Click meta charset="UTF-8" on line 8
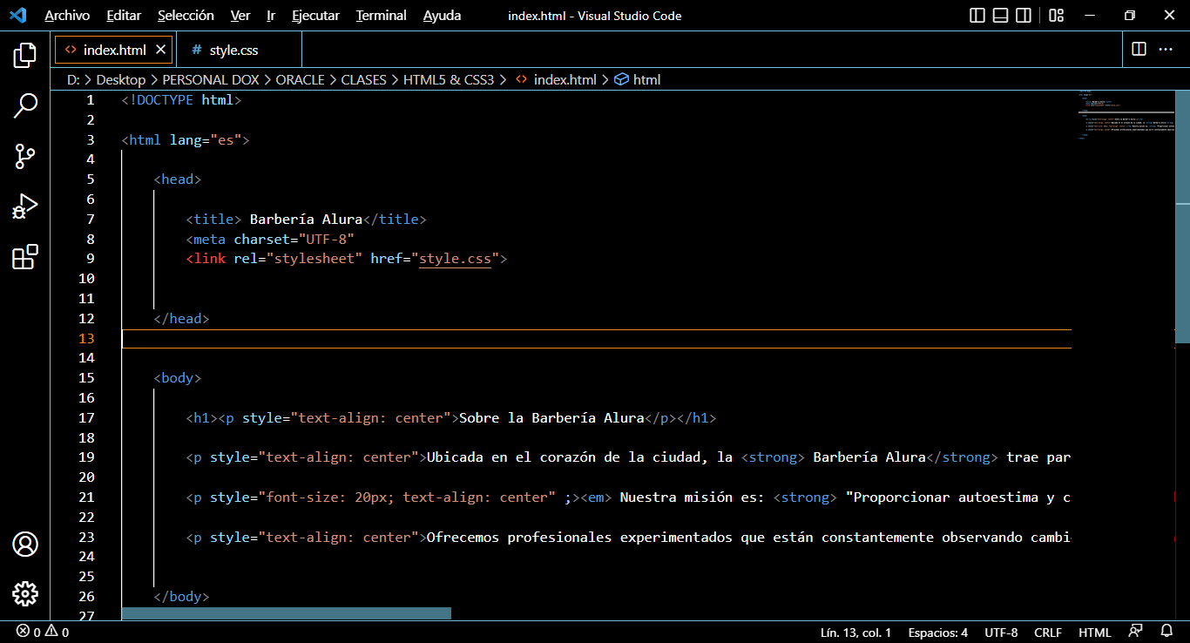Screen dimensions: 1190x643 tap(270, 239)
